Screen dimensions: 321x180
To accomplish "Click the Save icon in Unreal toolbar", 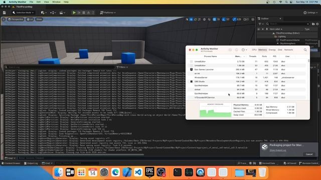I will click(x=5, y=12).
